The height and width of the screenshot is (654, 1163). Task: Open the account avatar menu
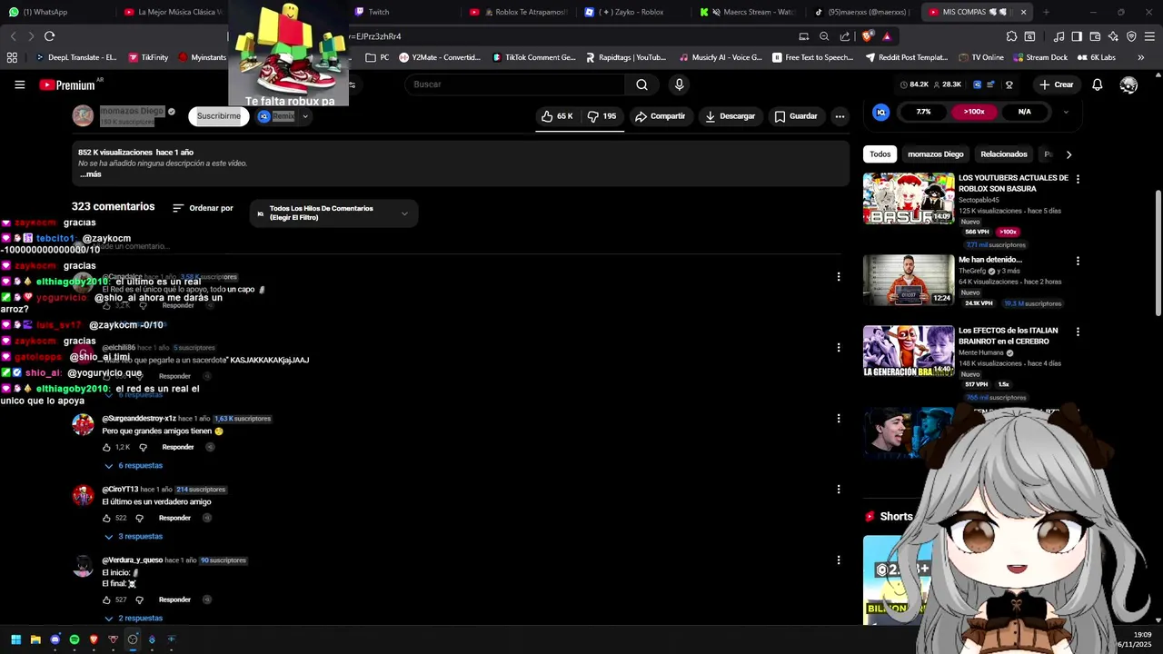coord(1128,84)
